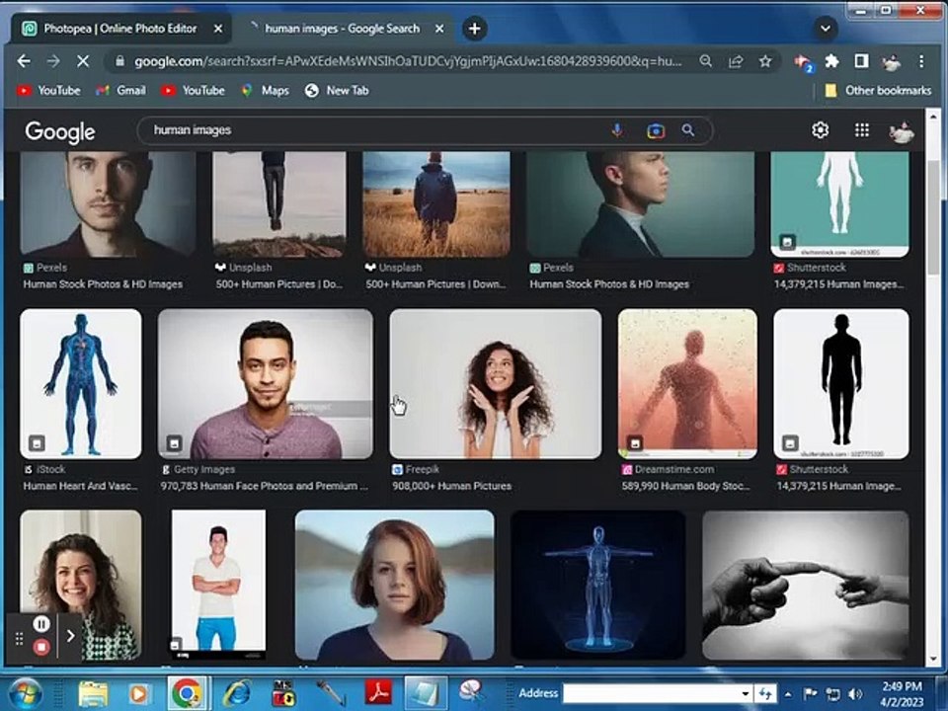
Task: Pause the screen recording
Action: (x=41, y=623)
